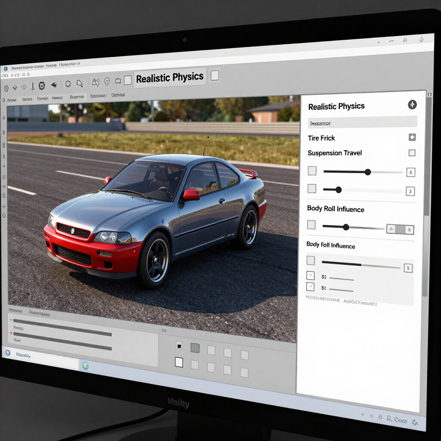Click the small icon right of Tire Frick
This screenshot has height=441, width=441.
coord(412,137)
